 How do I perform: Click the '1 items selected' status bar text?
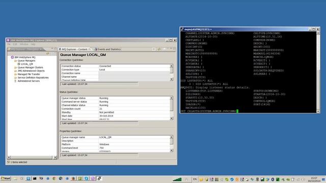click(x=19, y=162)
